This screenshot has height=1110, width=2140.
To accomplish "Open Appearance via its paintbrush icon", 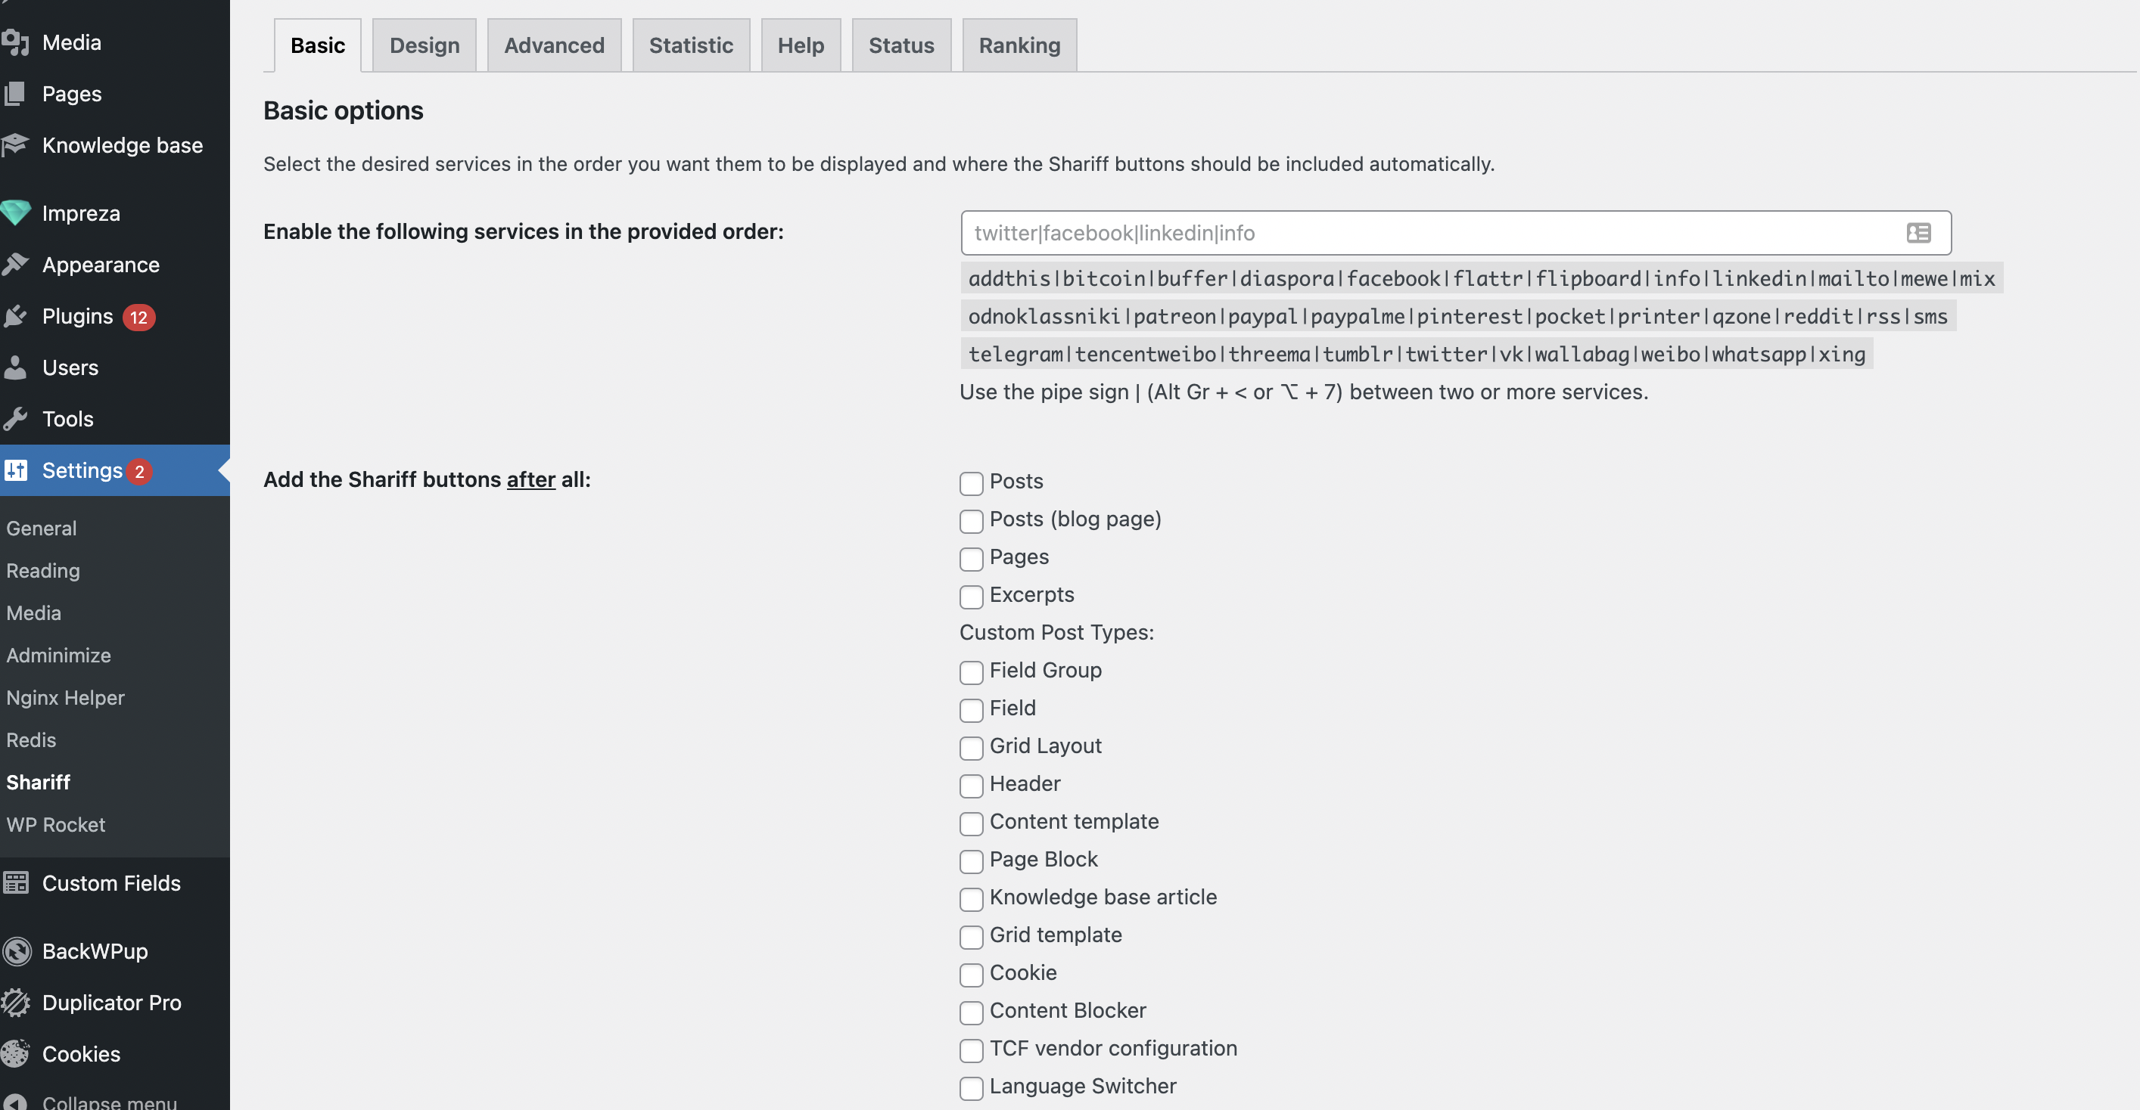I will pyautogui.click(x=15, y=265).
